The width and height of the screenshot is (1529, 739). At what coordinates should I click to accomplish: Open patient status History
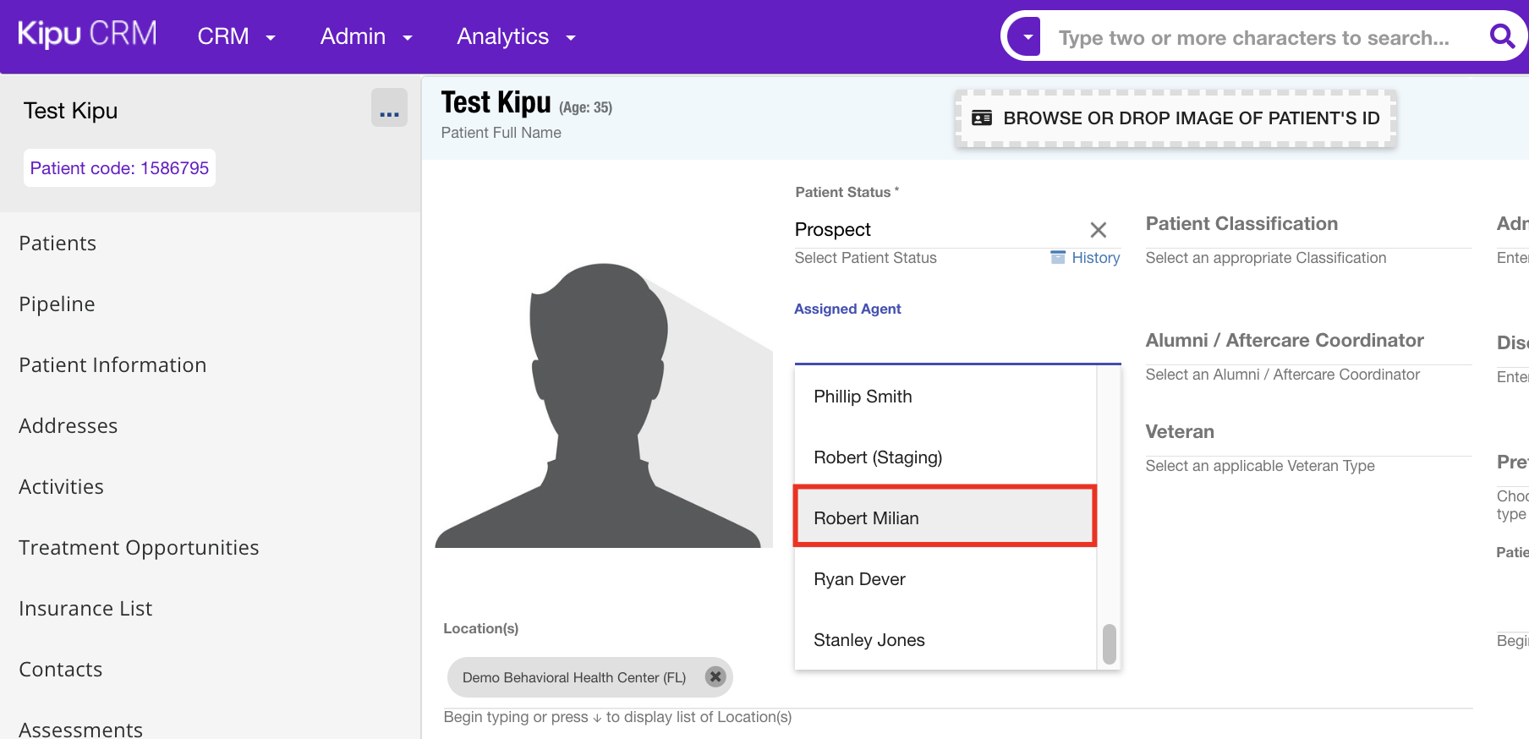1086,258
